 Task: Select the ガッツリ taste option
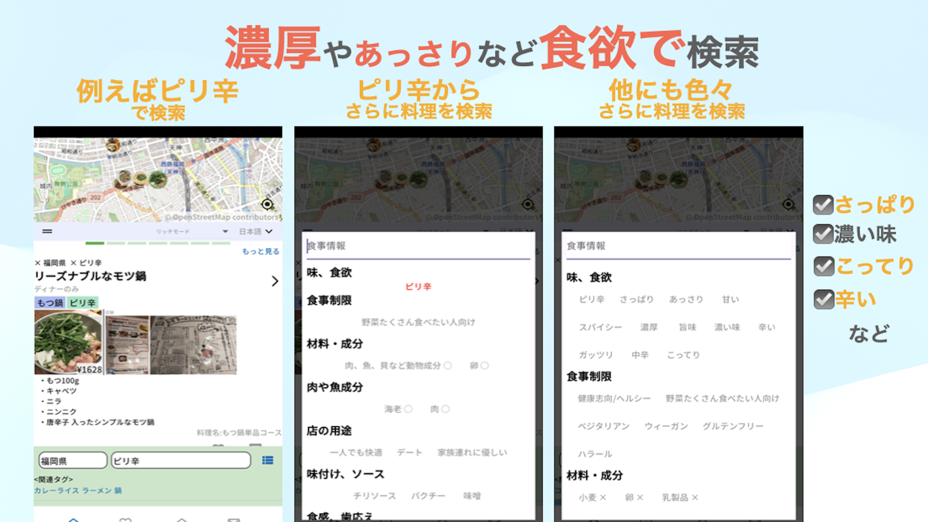[596, 355]
